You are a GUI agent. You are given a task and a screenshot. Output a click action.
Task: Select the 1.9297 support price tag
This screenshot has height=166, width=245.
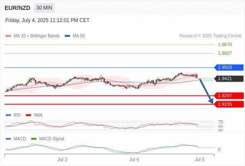point(229,95)
